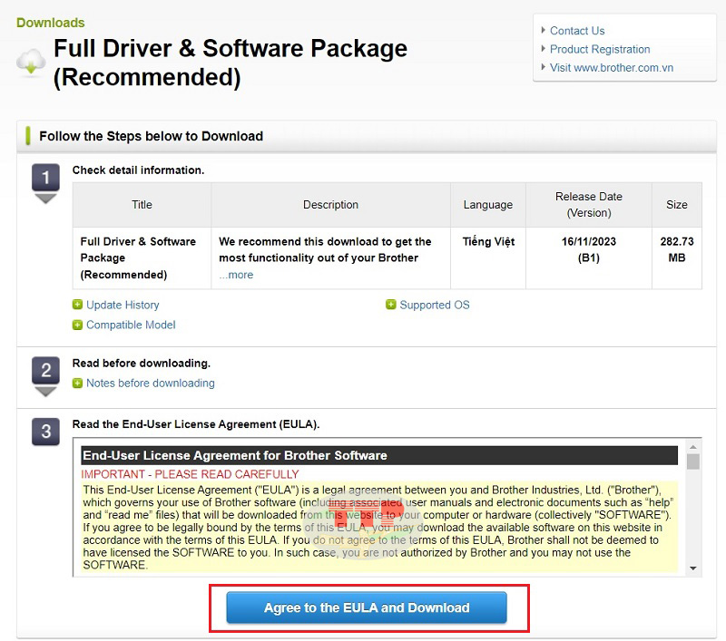
Task: Click the arrow bullet beside Contact Us
Action: coord(544,31)
